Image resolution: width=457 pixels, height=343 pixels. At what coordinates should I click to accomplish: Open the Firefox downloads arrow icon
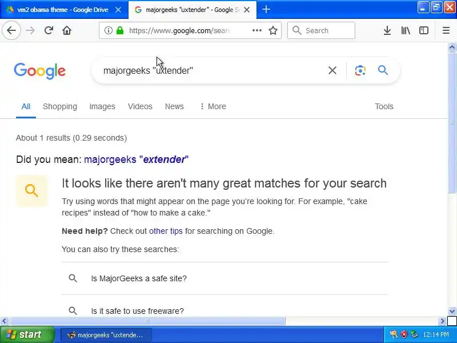387,30
